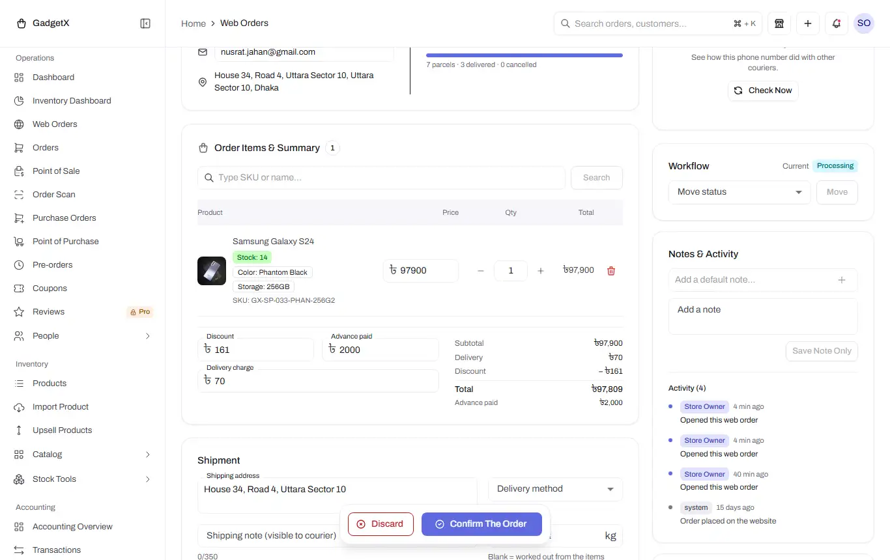Viewport: 890px width, 560px height.
Task: Edit the Advance paid field
Action: [380, 350]
